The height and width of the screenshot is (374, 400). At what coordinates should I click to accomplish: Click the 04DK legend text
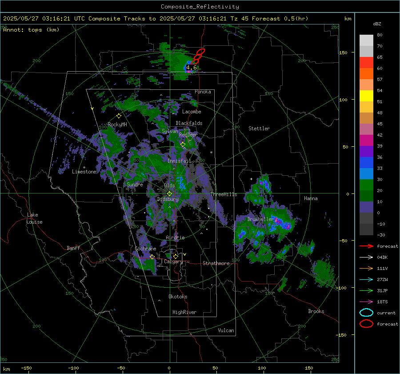[382, 257]
